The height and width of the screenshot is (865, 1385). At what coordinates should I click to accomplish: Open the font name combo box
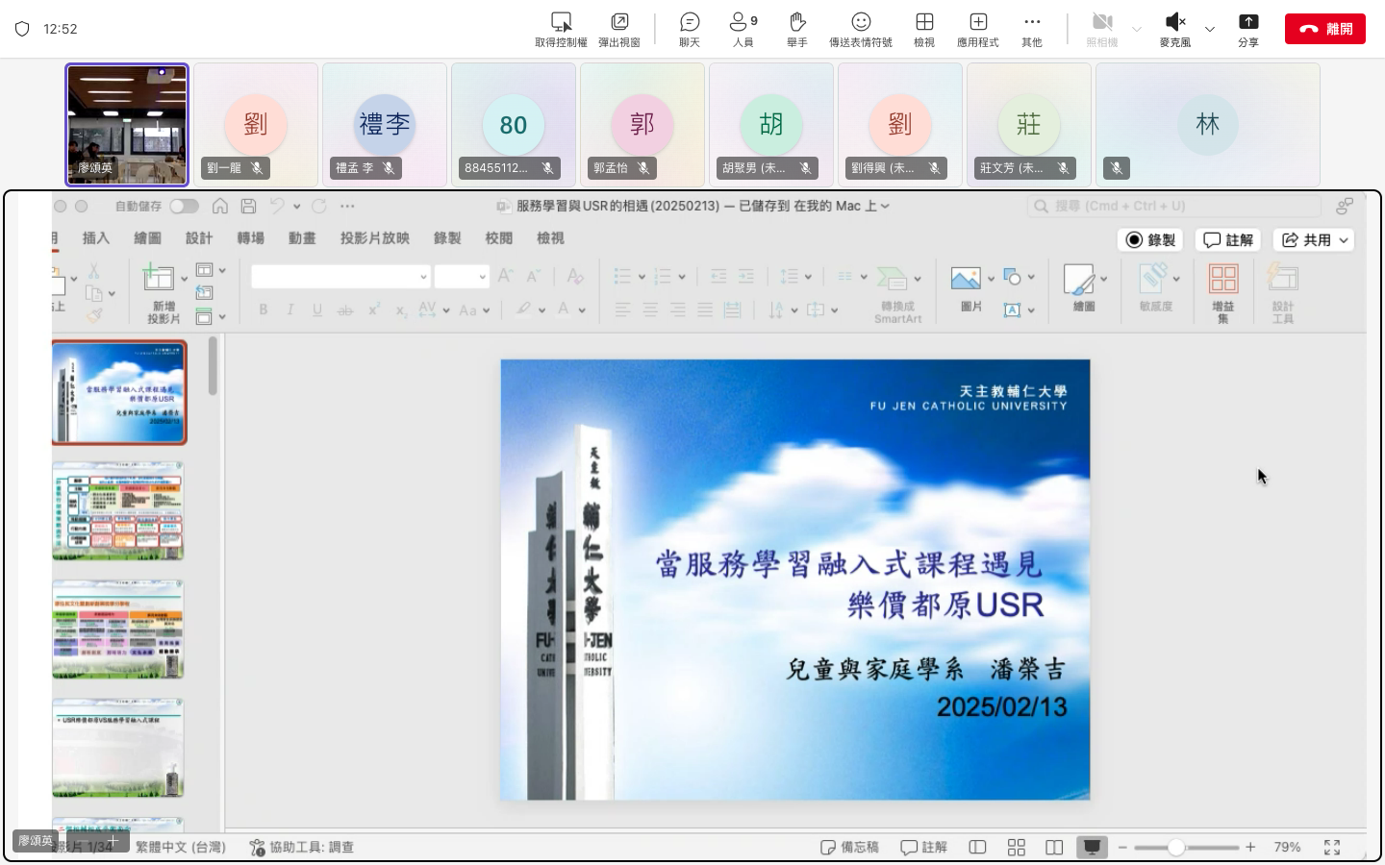click(x=340, y=277)
